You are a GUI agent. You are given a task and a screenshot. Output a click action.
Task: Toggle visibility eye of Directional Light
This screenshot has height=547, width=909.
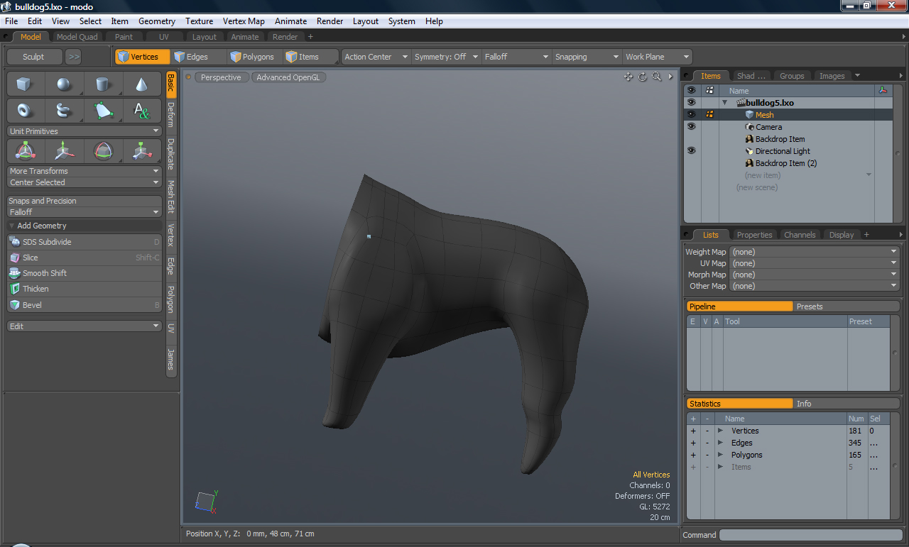click(x=691, y=150)
